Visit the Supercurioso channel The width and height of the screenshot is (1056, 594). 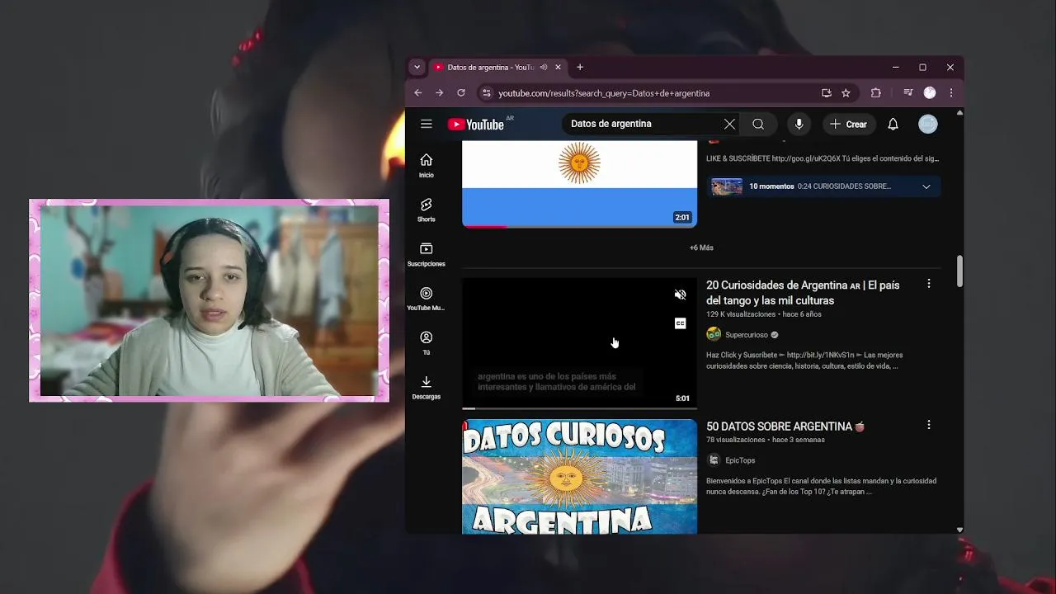(747, 335)
